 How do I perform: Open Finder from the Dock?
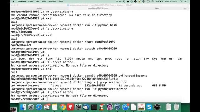point(23,107)
